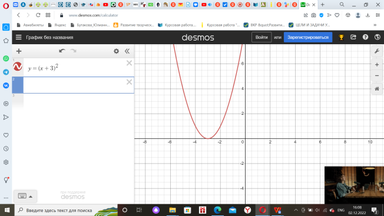Open Opera downloads arrow
Image resolution: width=384 pixels, height=216 pixels.
[x=368, y=15]
